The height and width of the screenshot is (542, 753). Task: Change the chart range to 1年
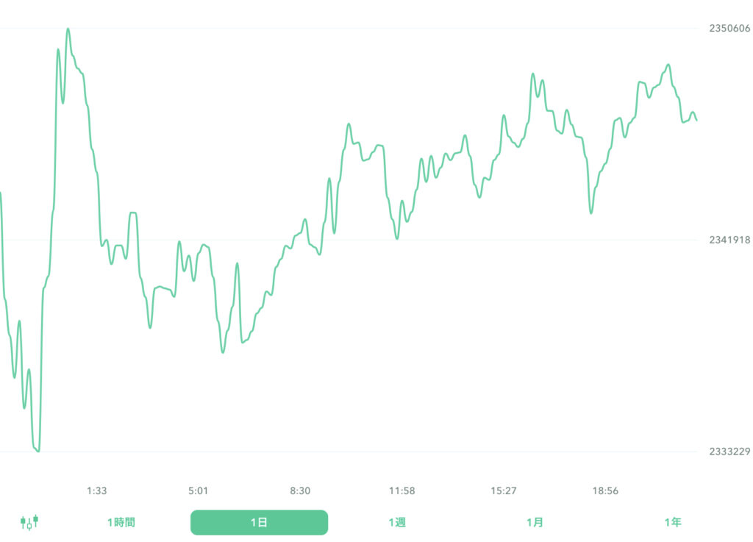click(673, 523)
